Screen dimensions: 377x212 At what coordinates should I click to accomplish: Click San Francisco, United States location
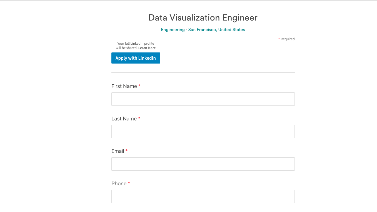click(x=217, y=30)
